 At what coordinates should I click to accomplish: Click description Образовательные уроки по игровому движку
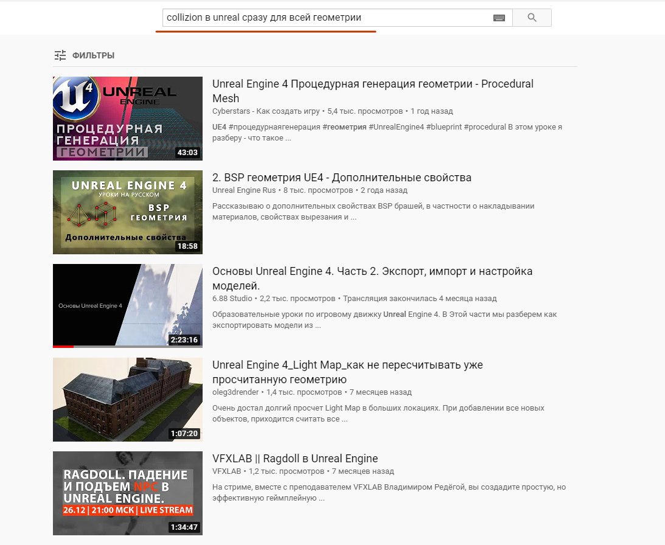pyautogui.click(x=385, y=320)
